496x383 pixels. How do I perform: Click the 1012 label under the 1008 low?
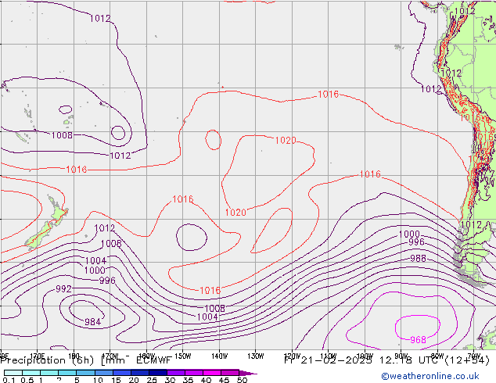pyautogui.click(x=120, y=156)
